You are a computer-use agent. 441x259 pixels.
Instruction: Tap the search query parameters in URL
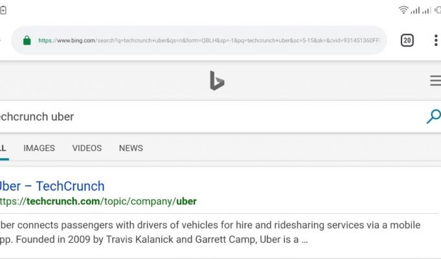(x=238, y=41)
